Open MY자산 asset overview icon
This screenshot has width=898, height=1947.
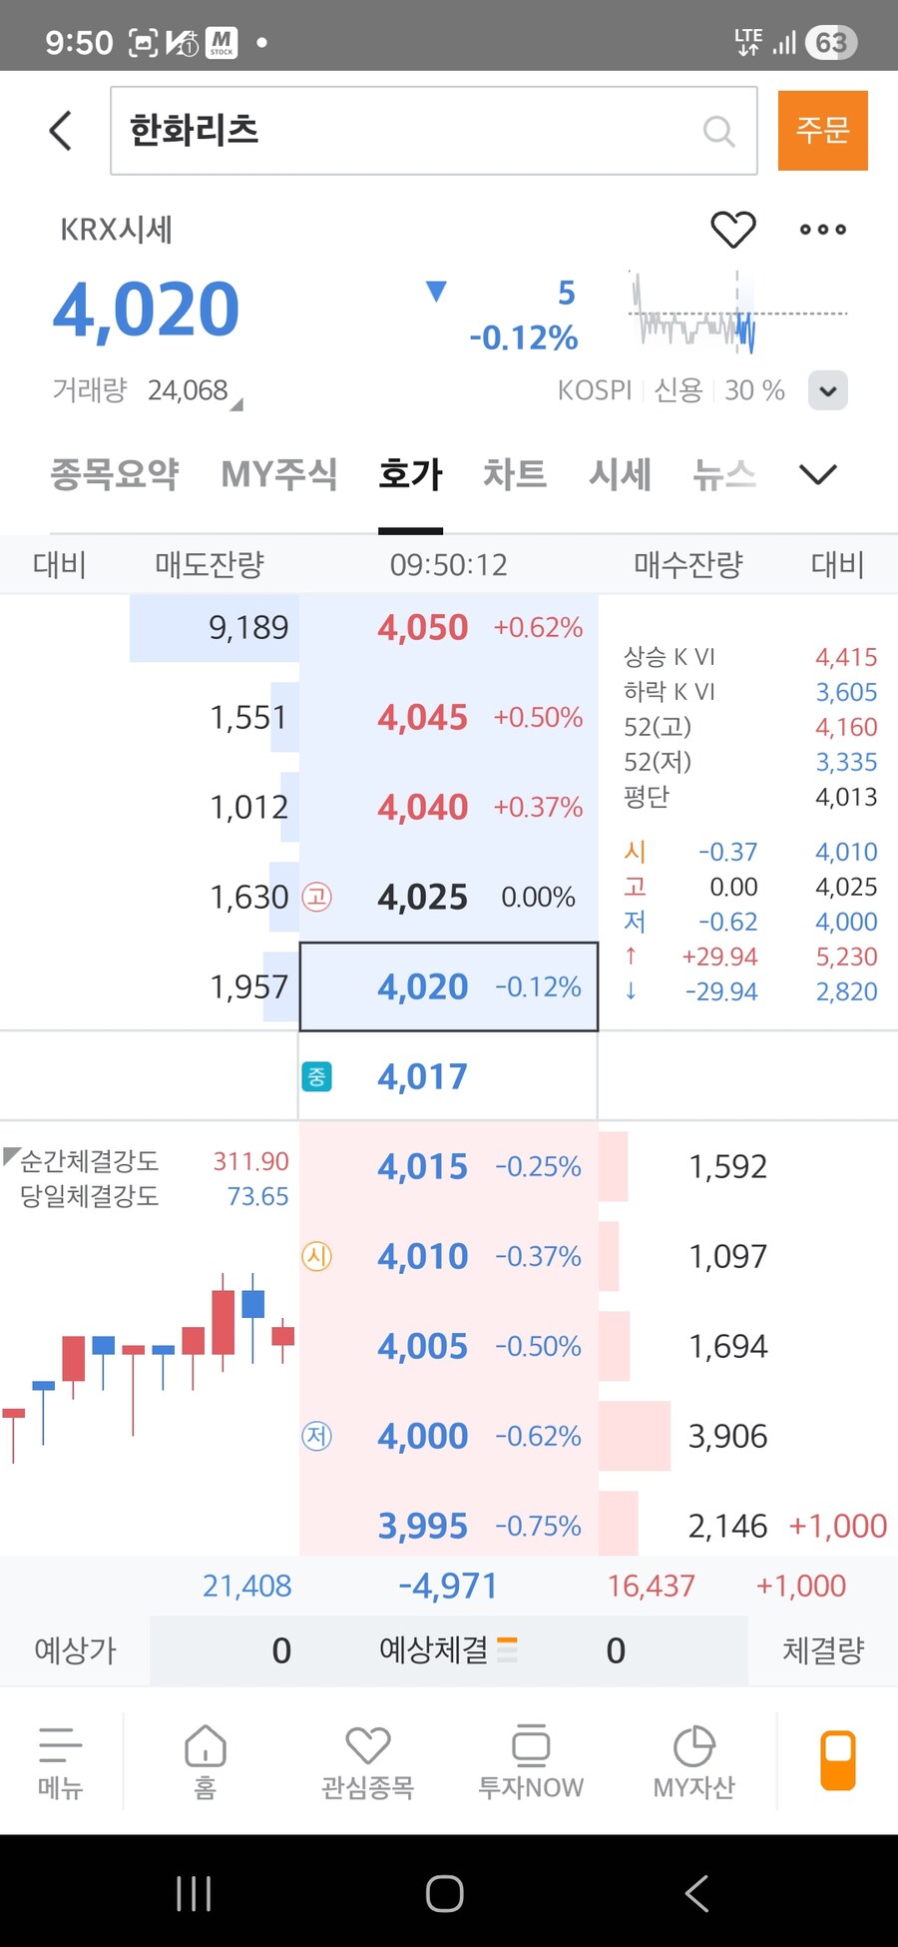694,1757
